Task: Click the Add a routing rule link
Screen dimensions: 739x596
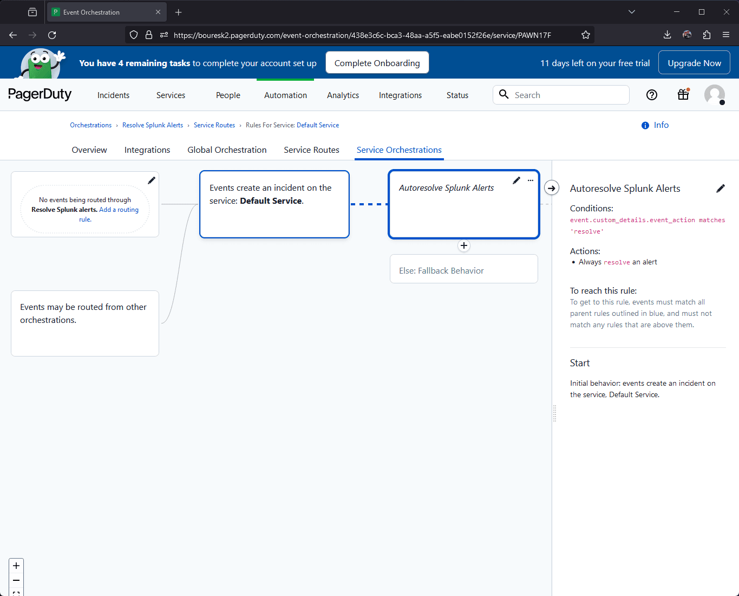Action: [119, 210]
